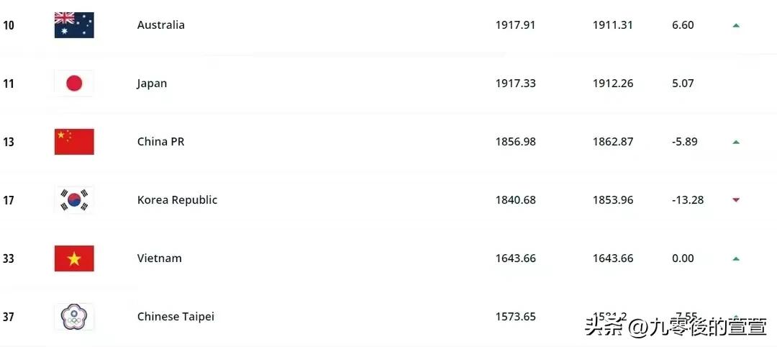Click the Chinese Taipei flag emblem
Image resolution: width=777 pixels, height=347 pixels.
[x=74, y=317]
